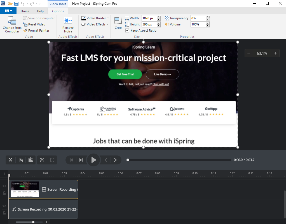
Task: Paste clip from clipboard
Action: (31, 160)
